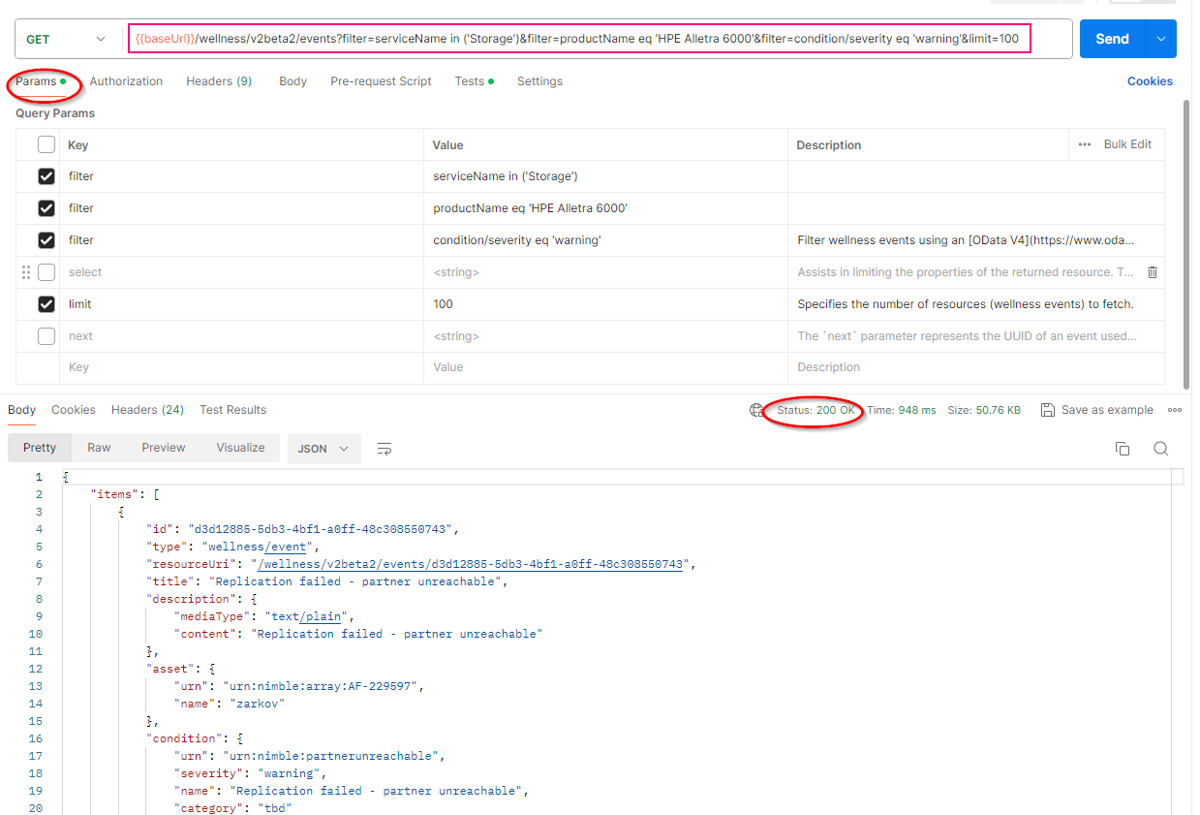Open the response more options ellipsis
The width and height of the screenshot is (1200, 815).
(x=1175, y=410)
